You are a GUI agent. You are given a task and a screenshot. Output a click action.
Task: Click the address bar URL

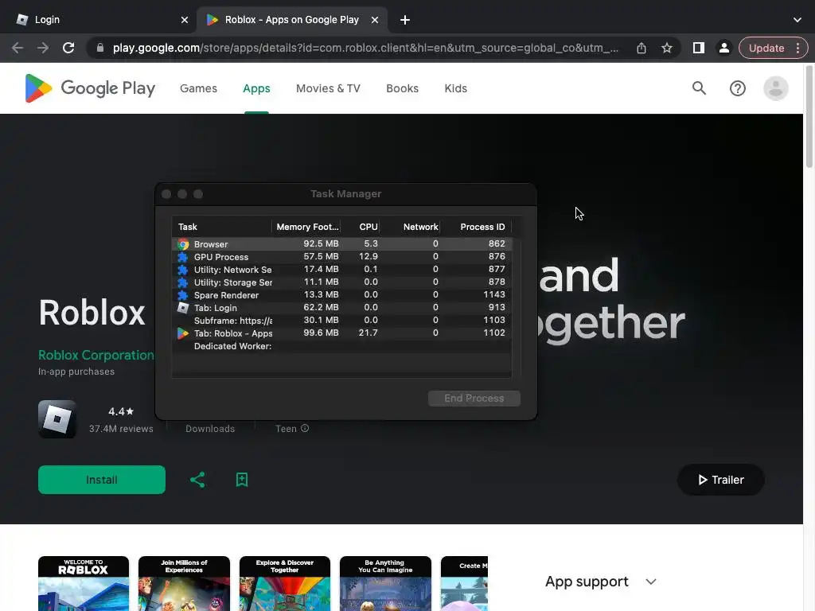point(365,48)
